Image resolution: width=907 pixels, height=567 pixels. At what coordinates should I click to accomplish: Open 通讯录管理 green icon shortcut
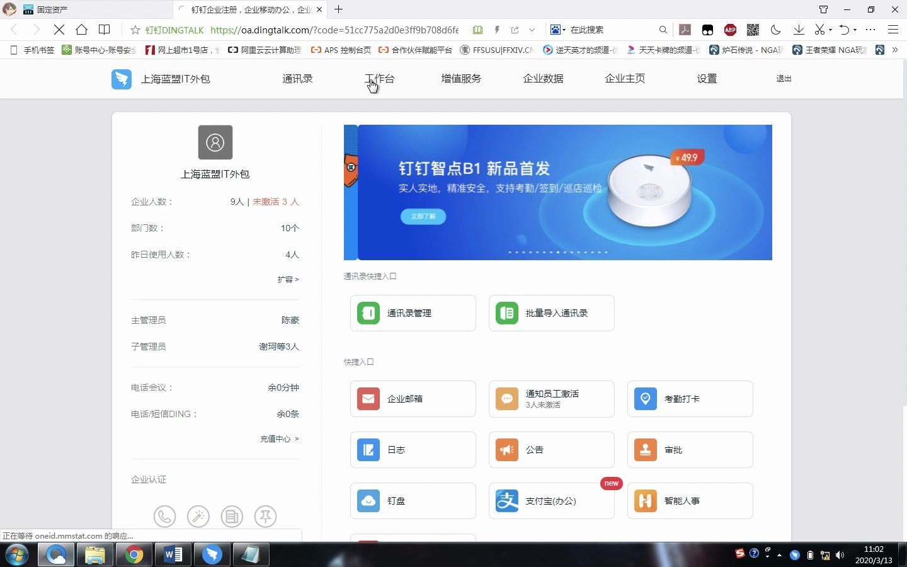[368, 313]
